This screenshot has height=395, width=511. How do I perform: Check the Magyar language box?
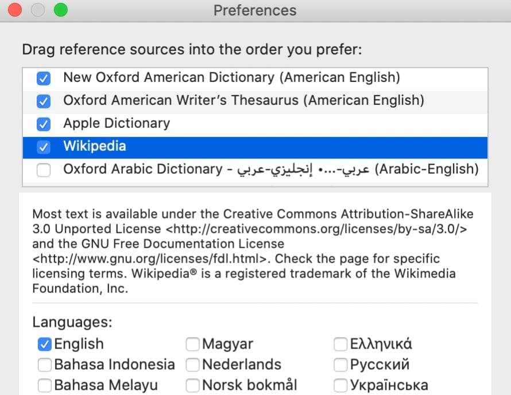coord(193,344)
